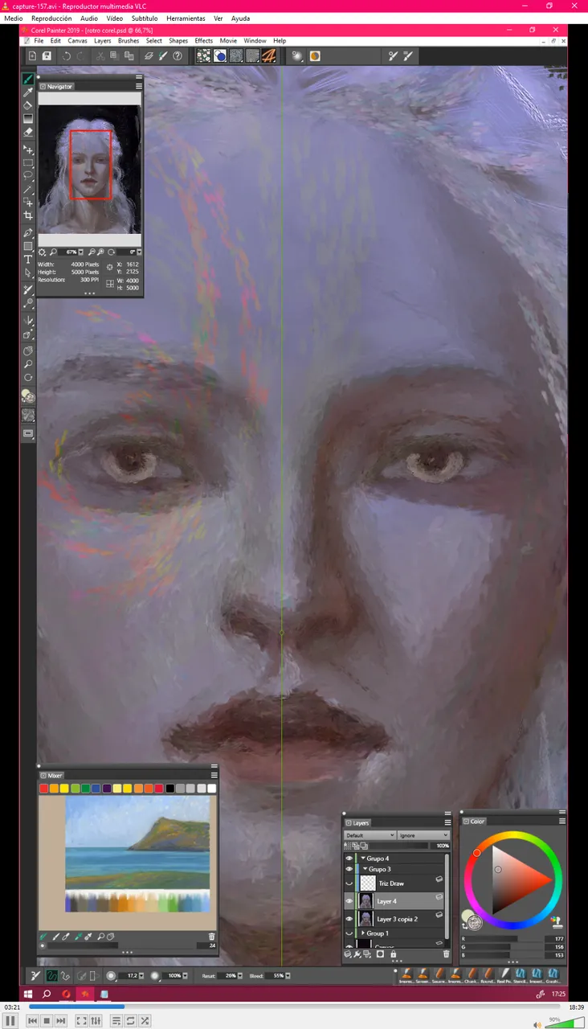Open VLC Herramientas menu
The width and height of the screenshot is (588, 1029).
point(185,18)
